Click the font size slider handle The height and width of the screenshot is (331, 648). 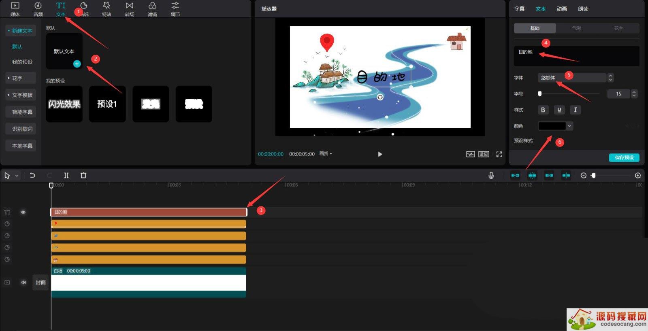[x=539, y=94]
